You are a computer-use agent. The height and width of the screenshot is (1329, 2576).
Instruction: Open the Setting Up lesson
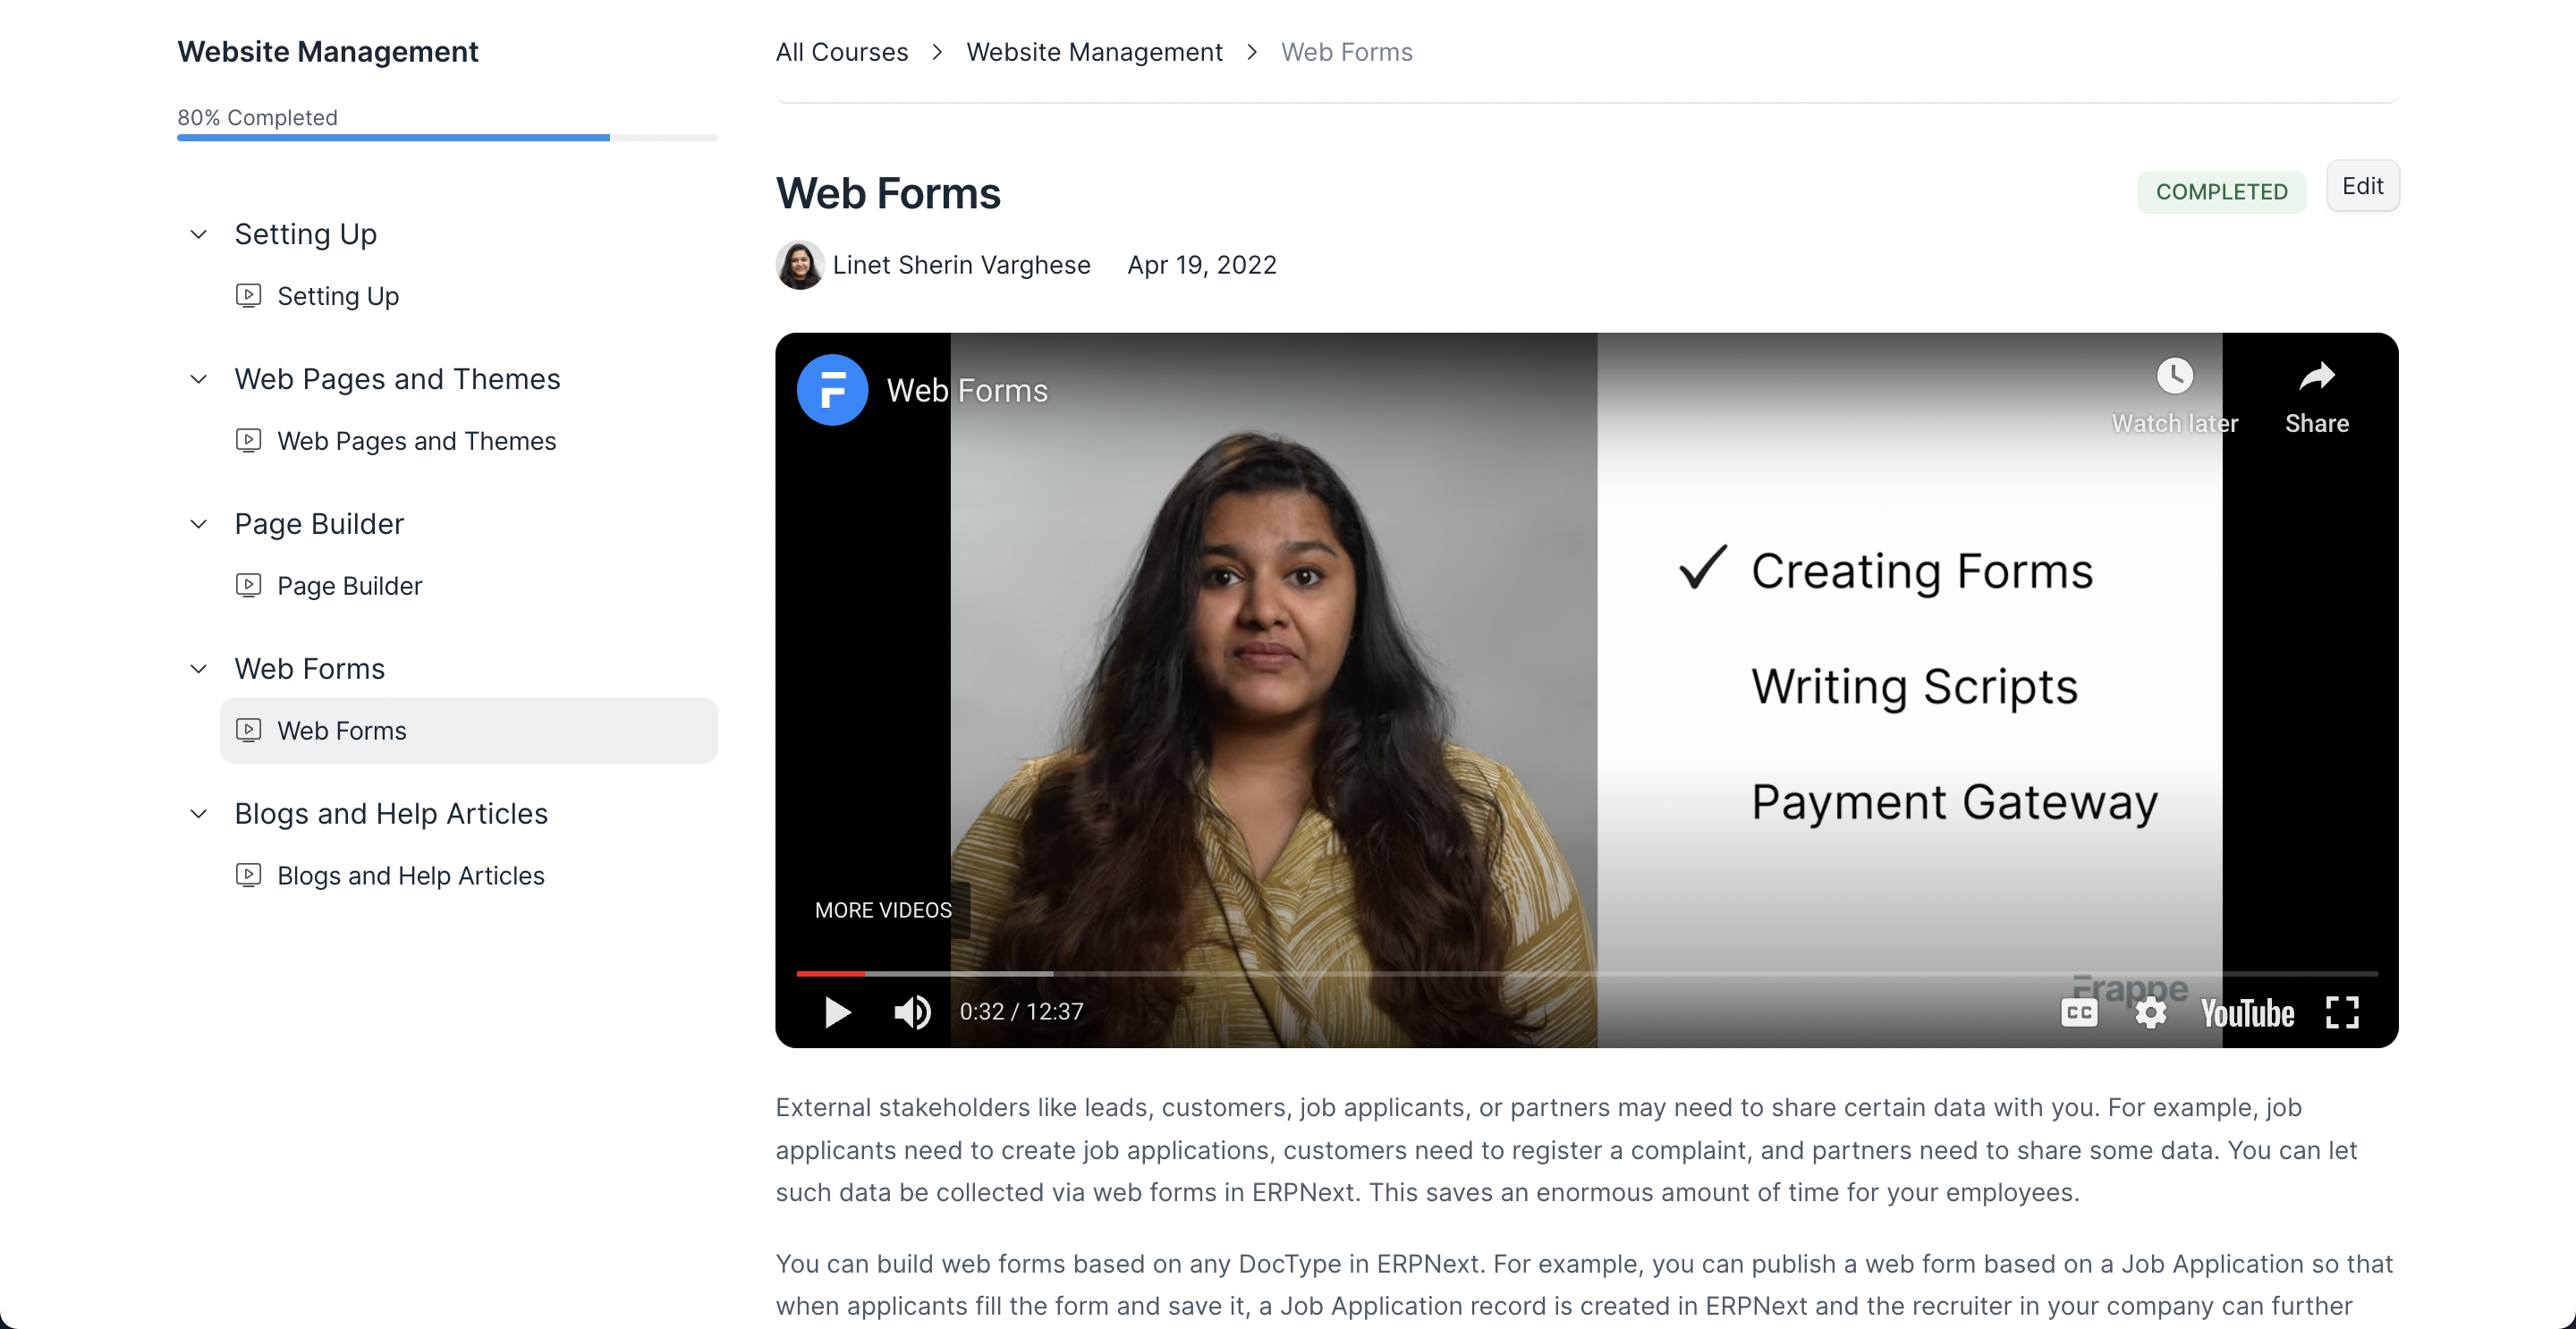(469, 296)
